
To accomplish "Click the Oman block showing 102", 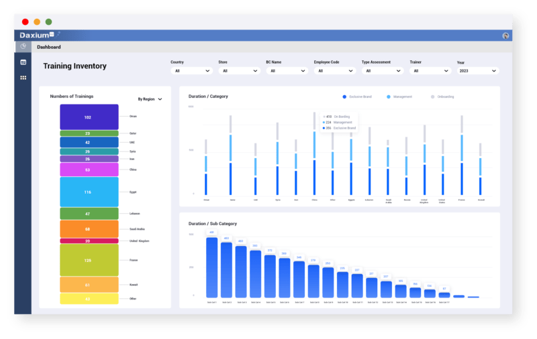I will (89, 117).
